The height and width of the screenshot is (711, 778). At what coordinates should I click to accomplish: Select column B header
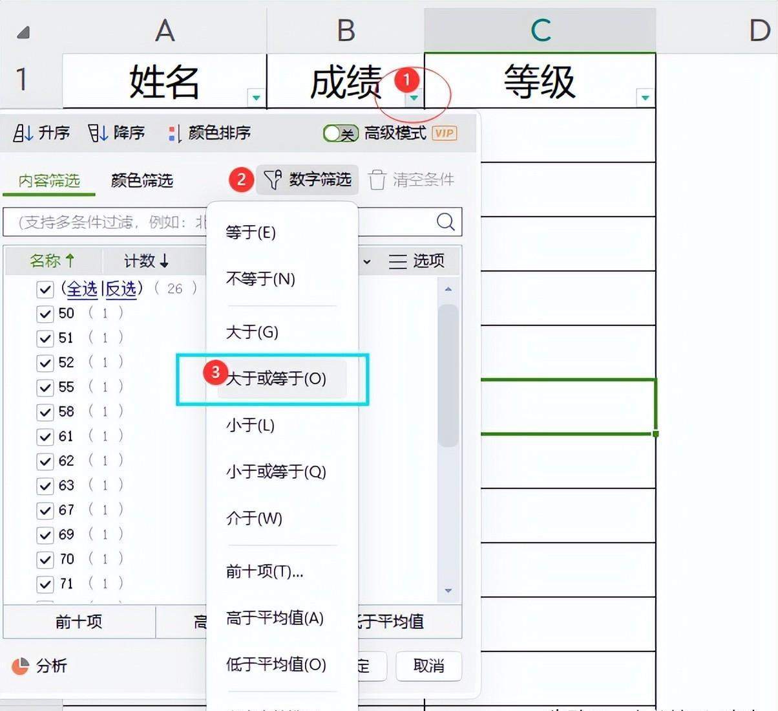click(x=346, y=30)
